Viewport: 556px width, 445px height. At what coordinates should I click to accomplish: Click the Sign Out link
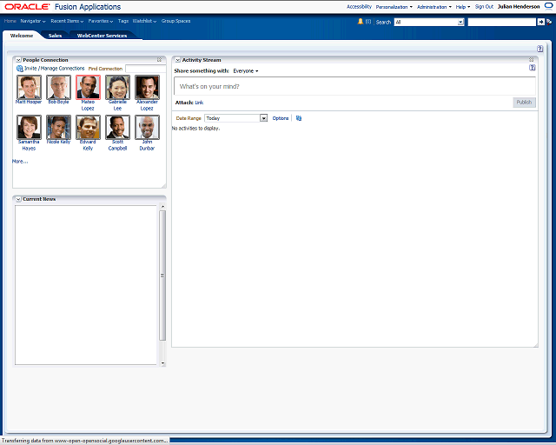coord(484,6)
